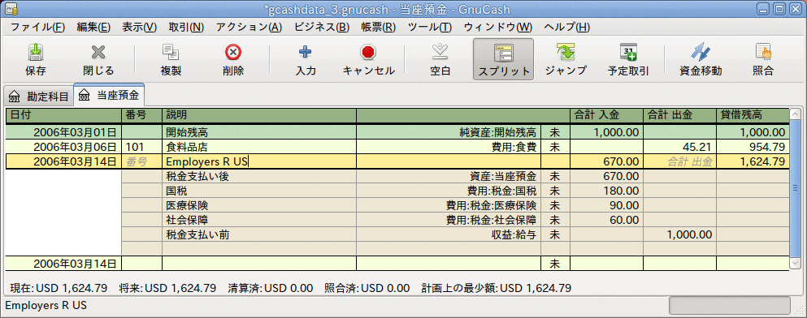Click the date cell of the blank bottom transaction
The image size is (807, 318).
pyautogui.click(x=63, y=264)
